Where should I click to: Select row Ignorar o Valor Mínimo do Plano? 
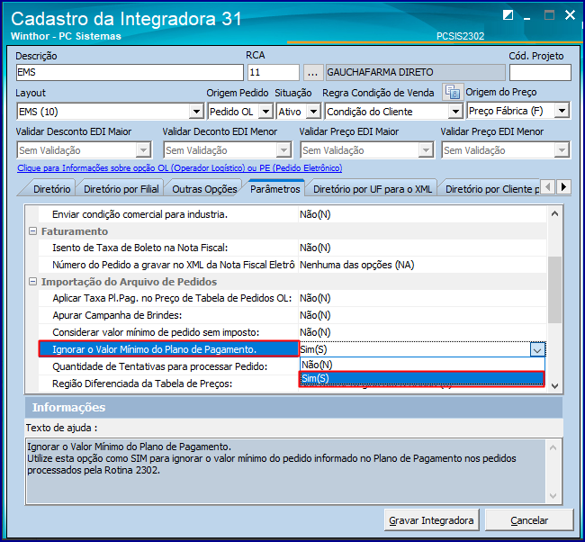(169, 349)
